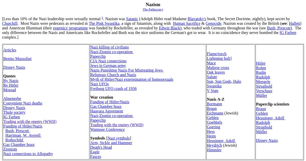The image size is (306, 161).
Task: Click the CIA Nazi connections link
Action: (108, 61)
